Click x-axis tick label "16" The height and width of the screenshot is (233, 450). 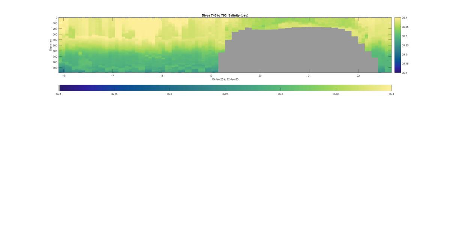tap(64, 76)
